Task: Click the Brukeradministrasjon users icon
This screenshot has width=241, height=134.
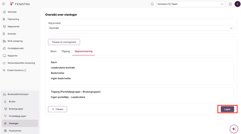Action: point(4,94)
